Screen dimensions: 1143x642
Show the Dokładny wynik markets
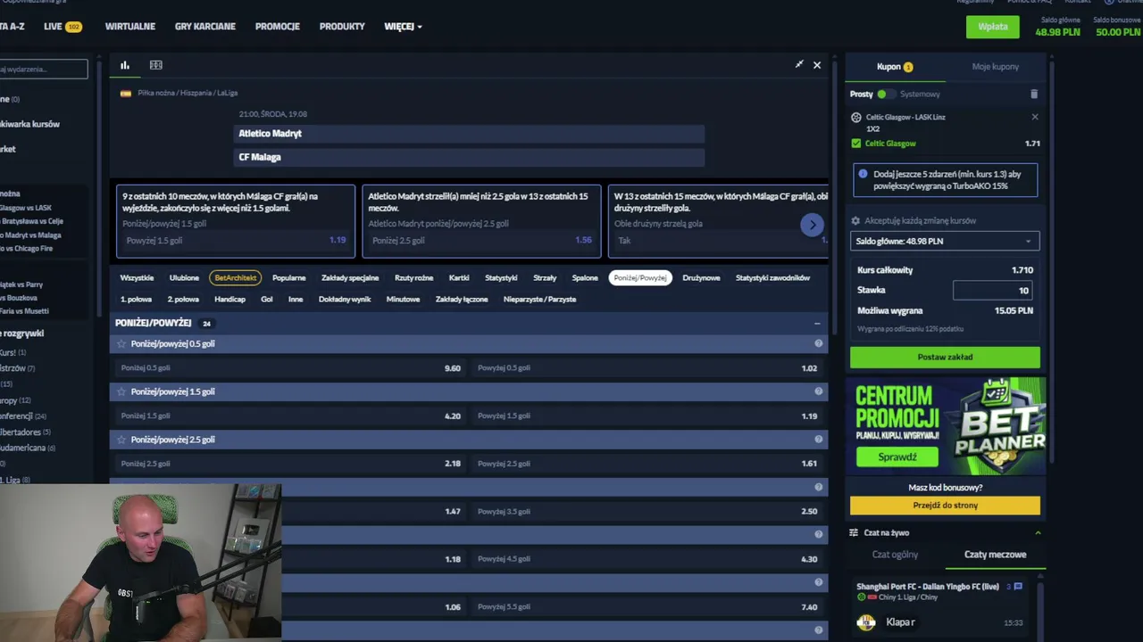coord(345,300)
